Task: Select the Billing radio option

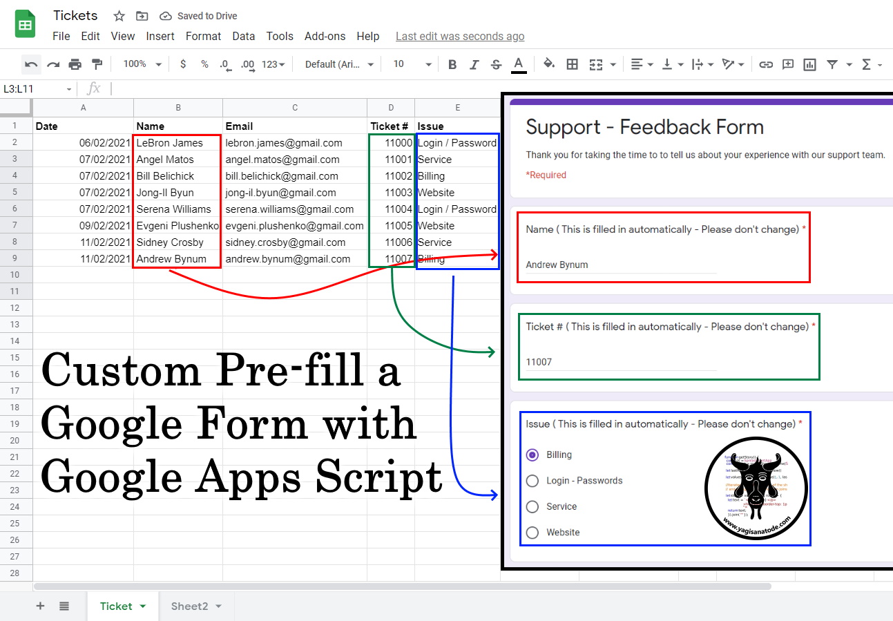Action: pos(532,455)
